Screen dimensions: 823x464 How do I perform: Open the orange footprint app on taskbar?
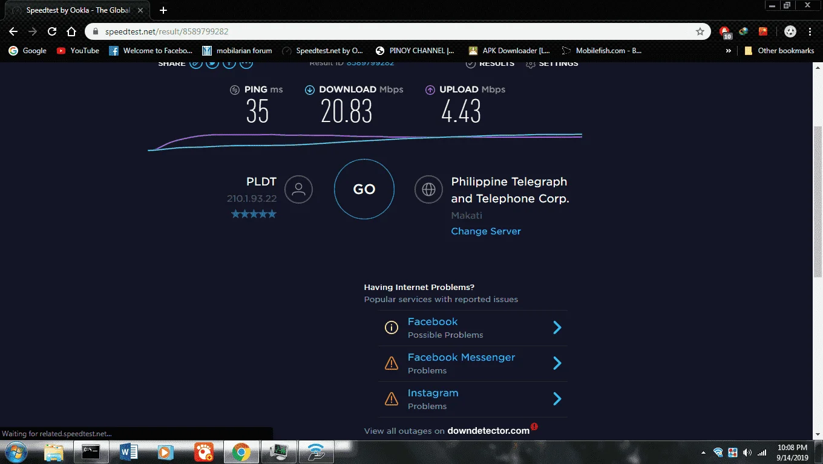point(203,452)
